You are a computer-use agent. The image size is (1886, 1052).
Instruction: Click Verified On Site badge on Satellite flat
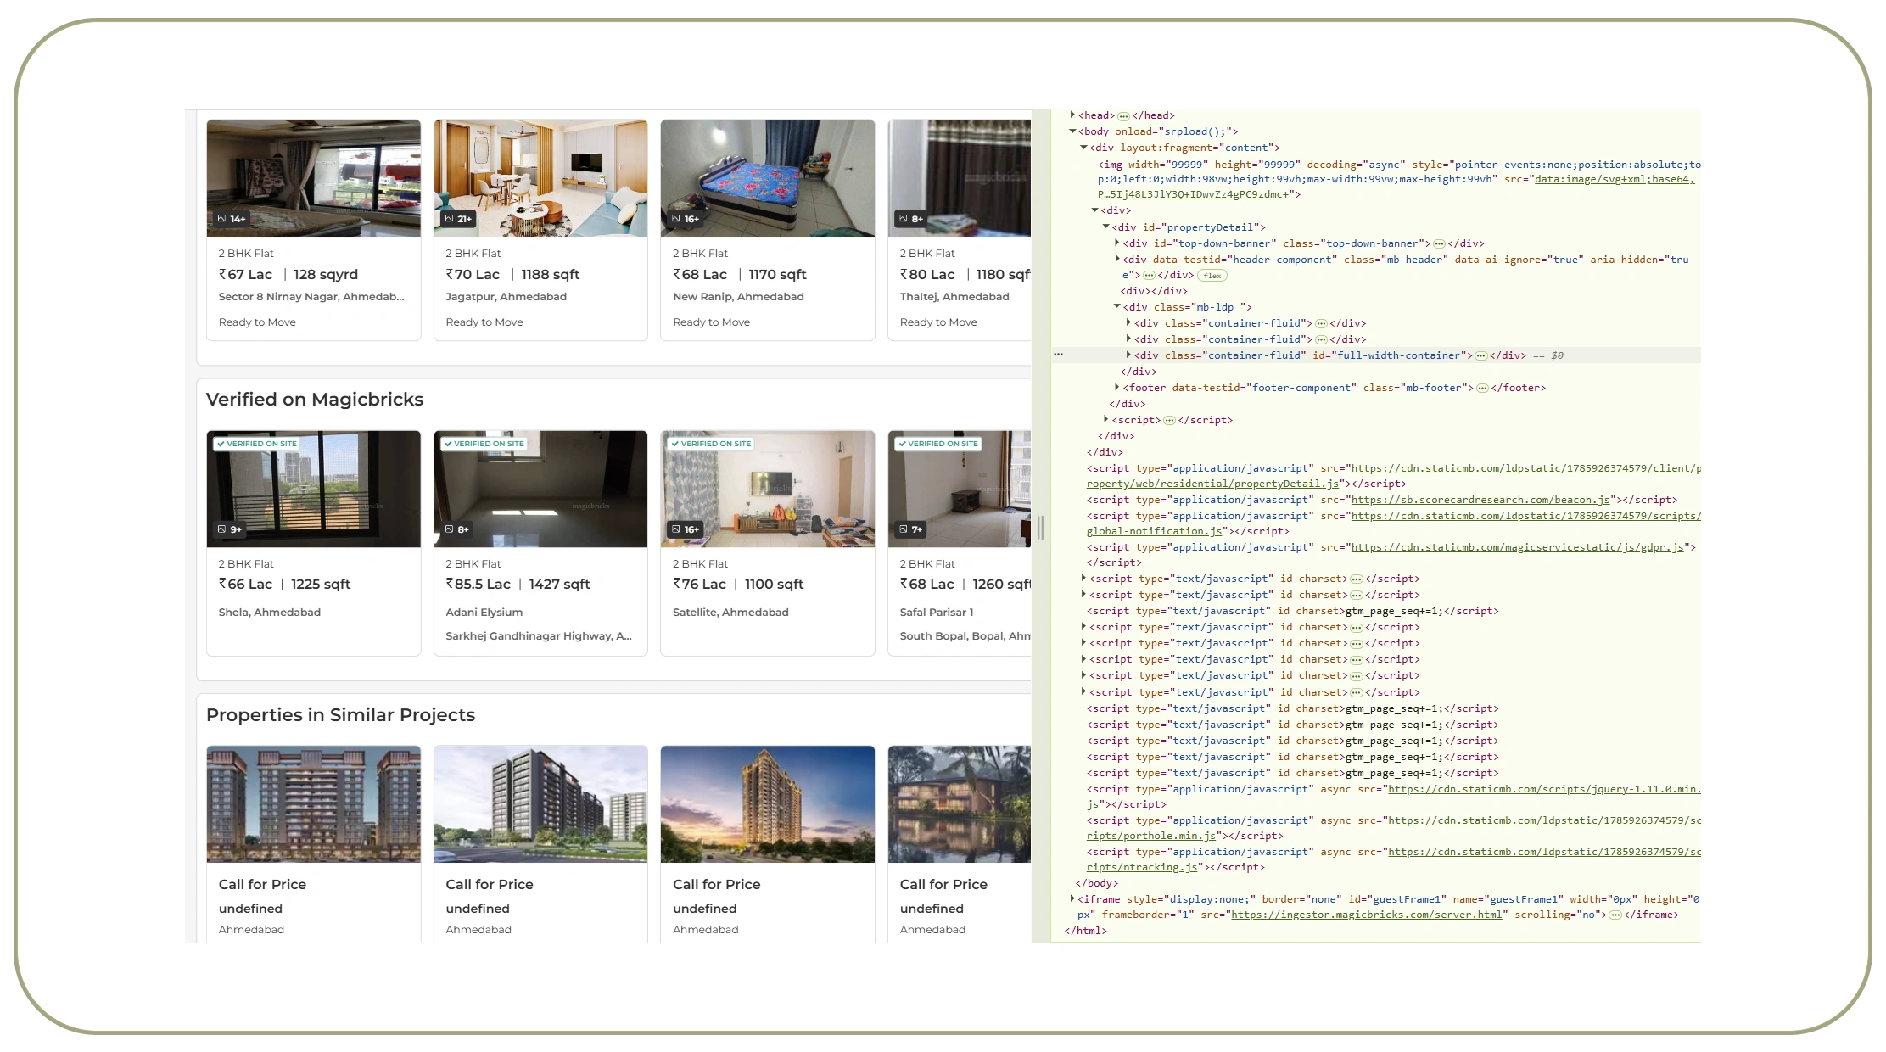click(x=711, y=444)
